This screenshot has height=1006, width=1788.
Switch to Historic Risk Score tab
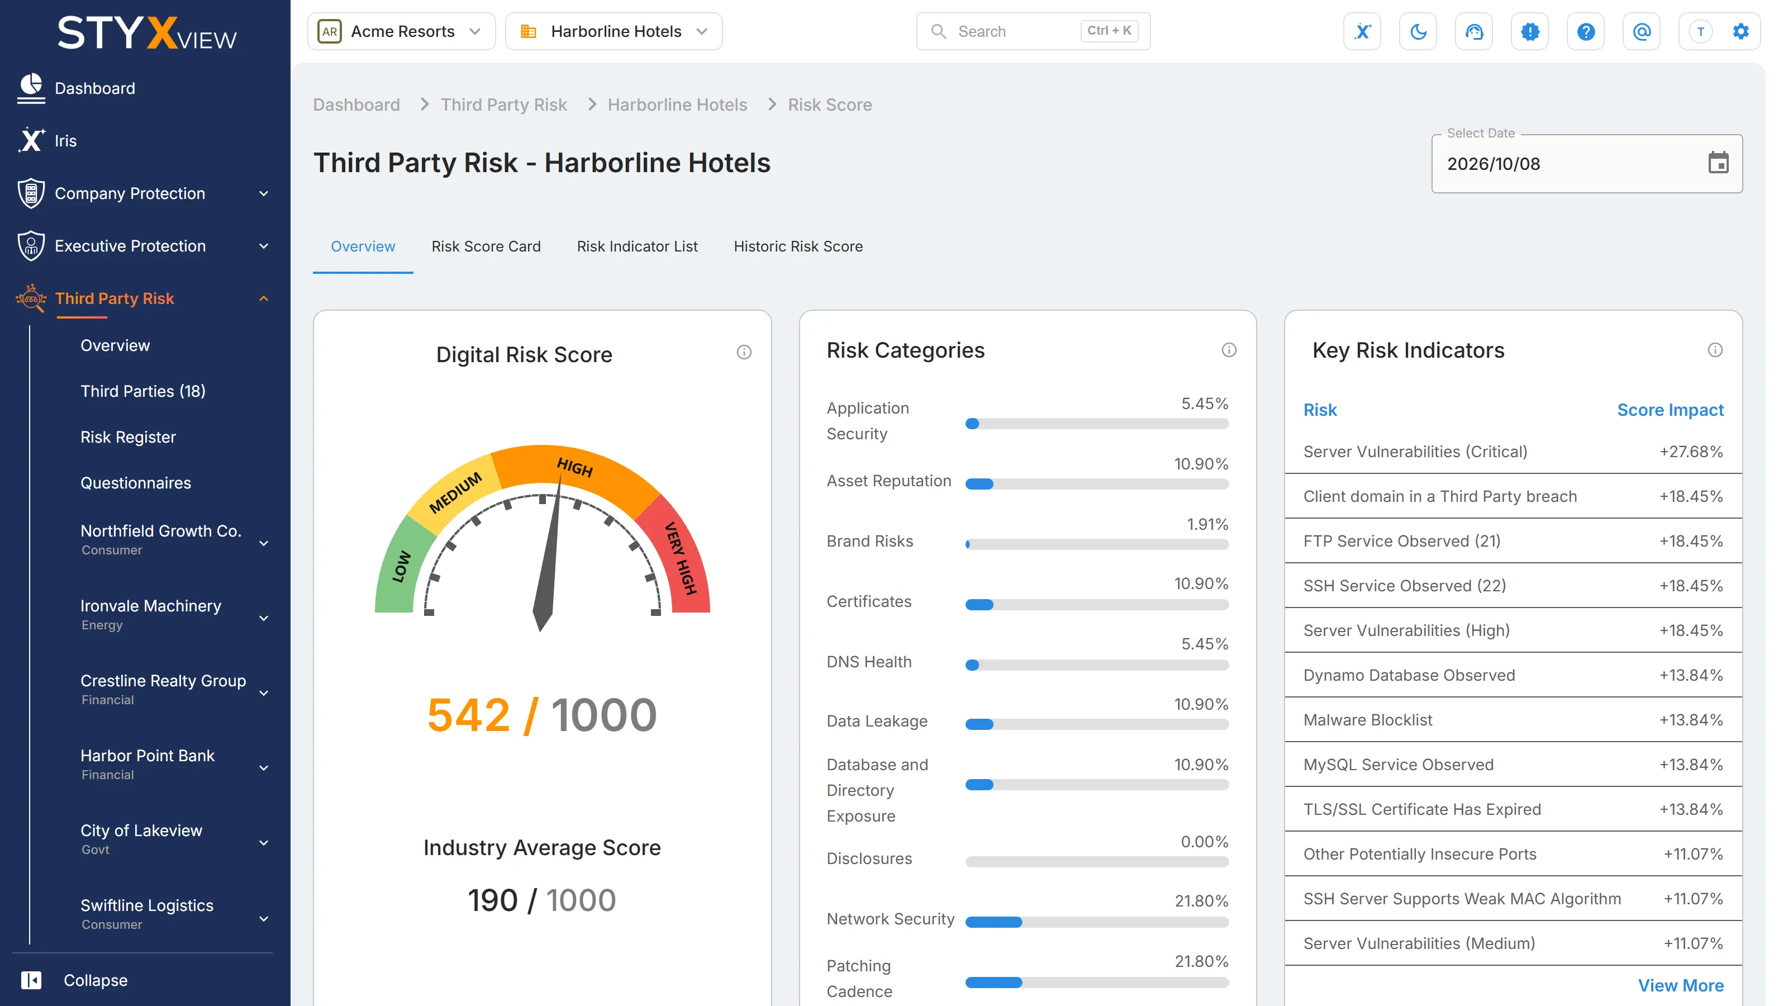click(798, 246)
